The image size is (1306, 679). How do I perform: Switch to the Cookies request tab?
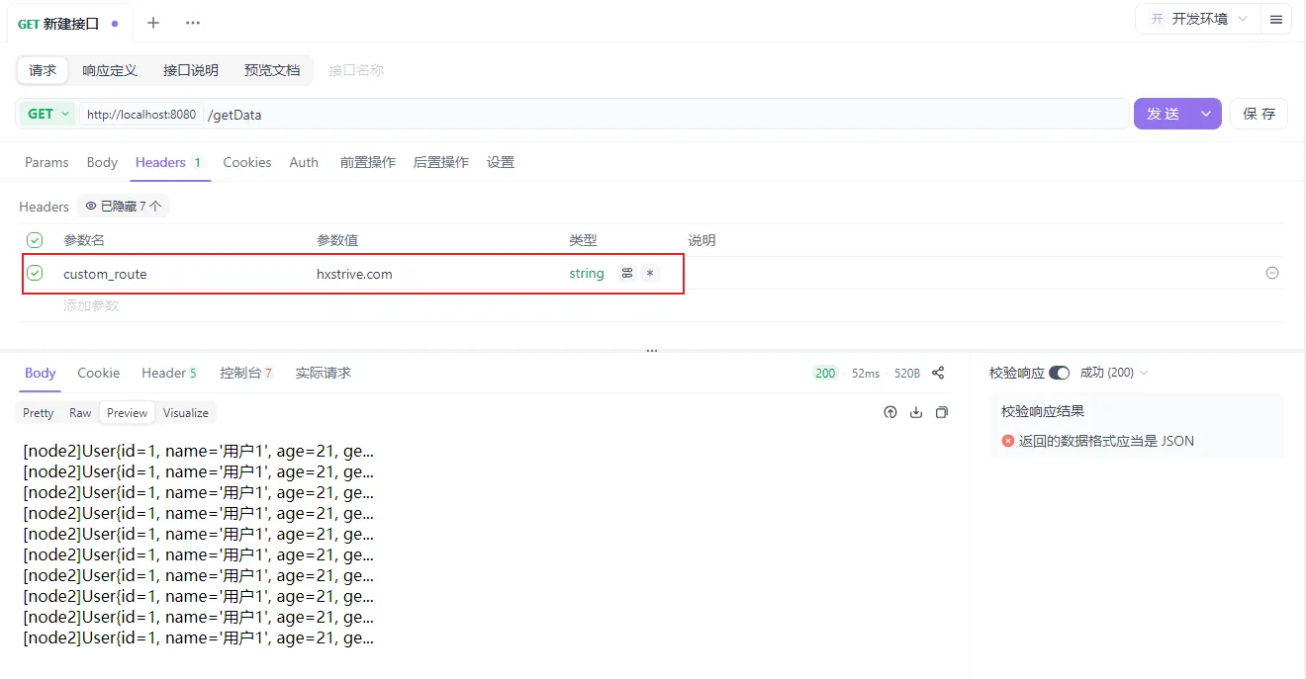[246, 162]
